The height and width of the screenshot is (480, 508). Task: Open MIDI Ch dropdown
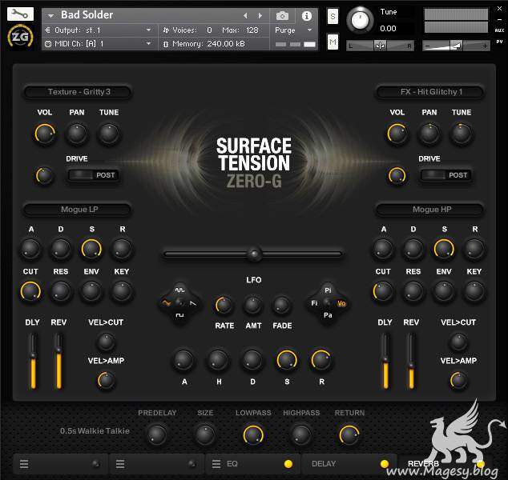(99, 44)
